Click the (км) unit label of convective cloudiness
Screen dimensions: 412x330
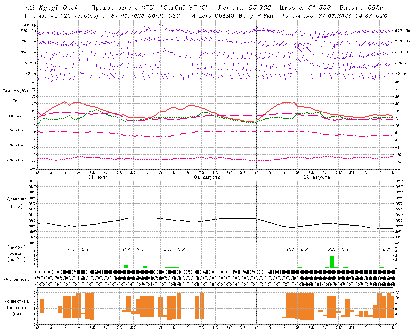pyautogui.click(x=16, y=314)
